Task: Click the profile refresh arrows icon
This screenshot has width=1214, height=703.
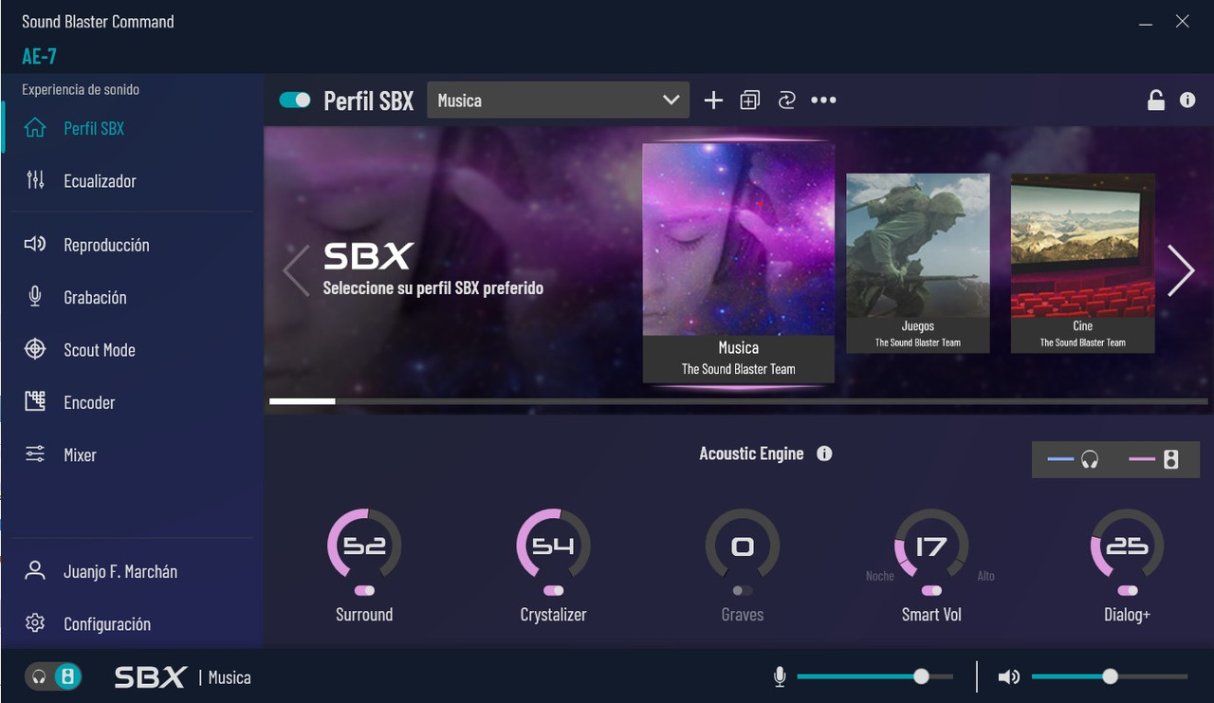Action: click(x=786, y=101)
